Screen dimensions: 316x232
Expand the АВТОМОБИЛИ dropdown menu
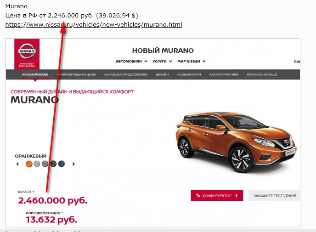(131, 61)
